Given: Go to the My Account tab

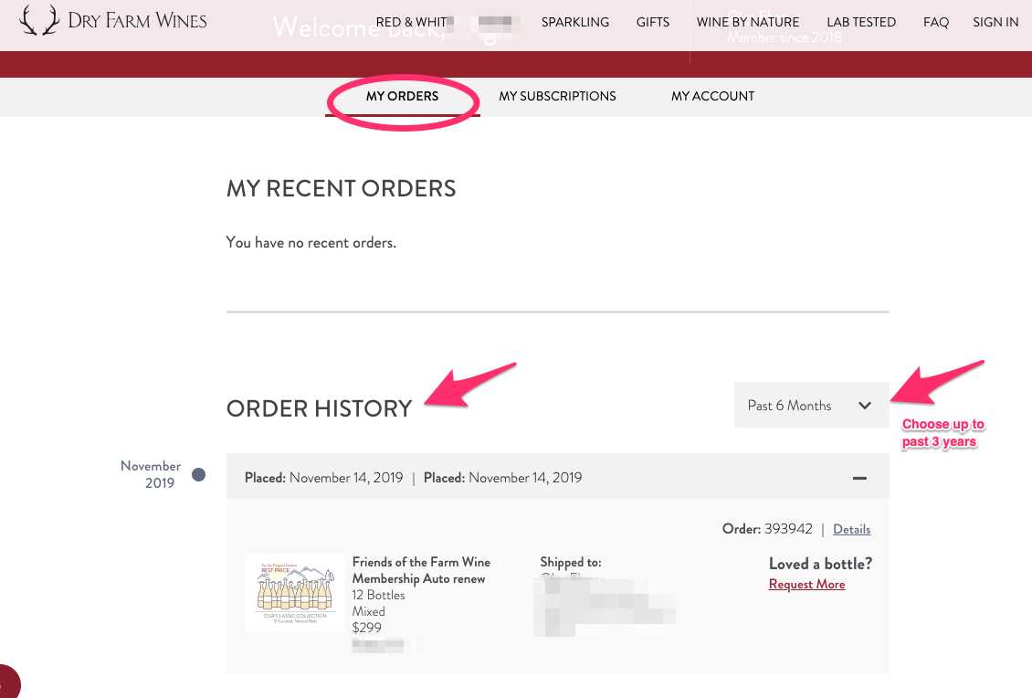Looking at the screenshot, I should click(x=712, y=96).
